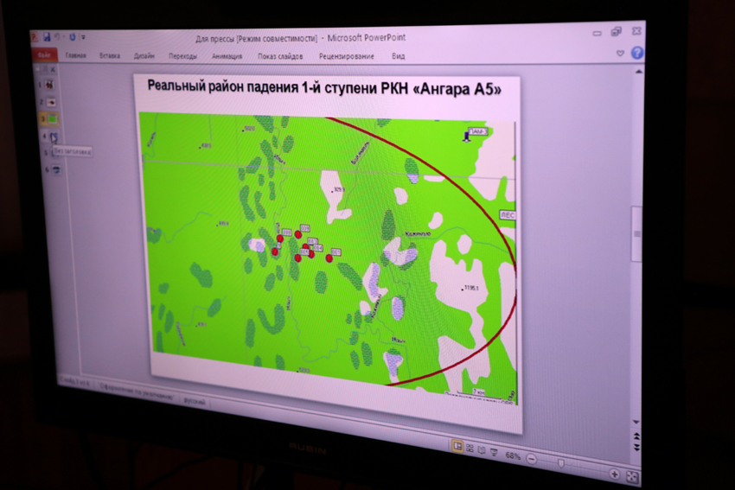Click the zoom slider handle
Screen dimensions: 735x490
click(x=562, y=464)
